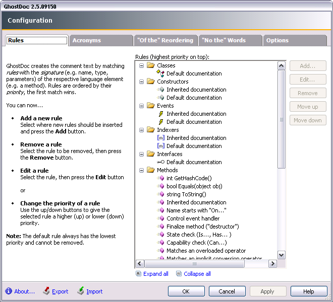
Task: Click the Add... button
Action: point(308,66)
